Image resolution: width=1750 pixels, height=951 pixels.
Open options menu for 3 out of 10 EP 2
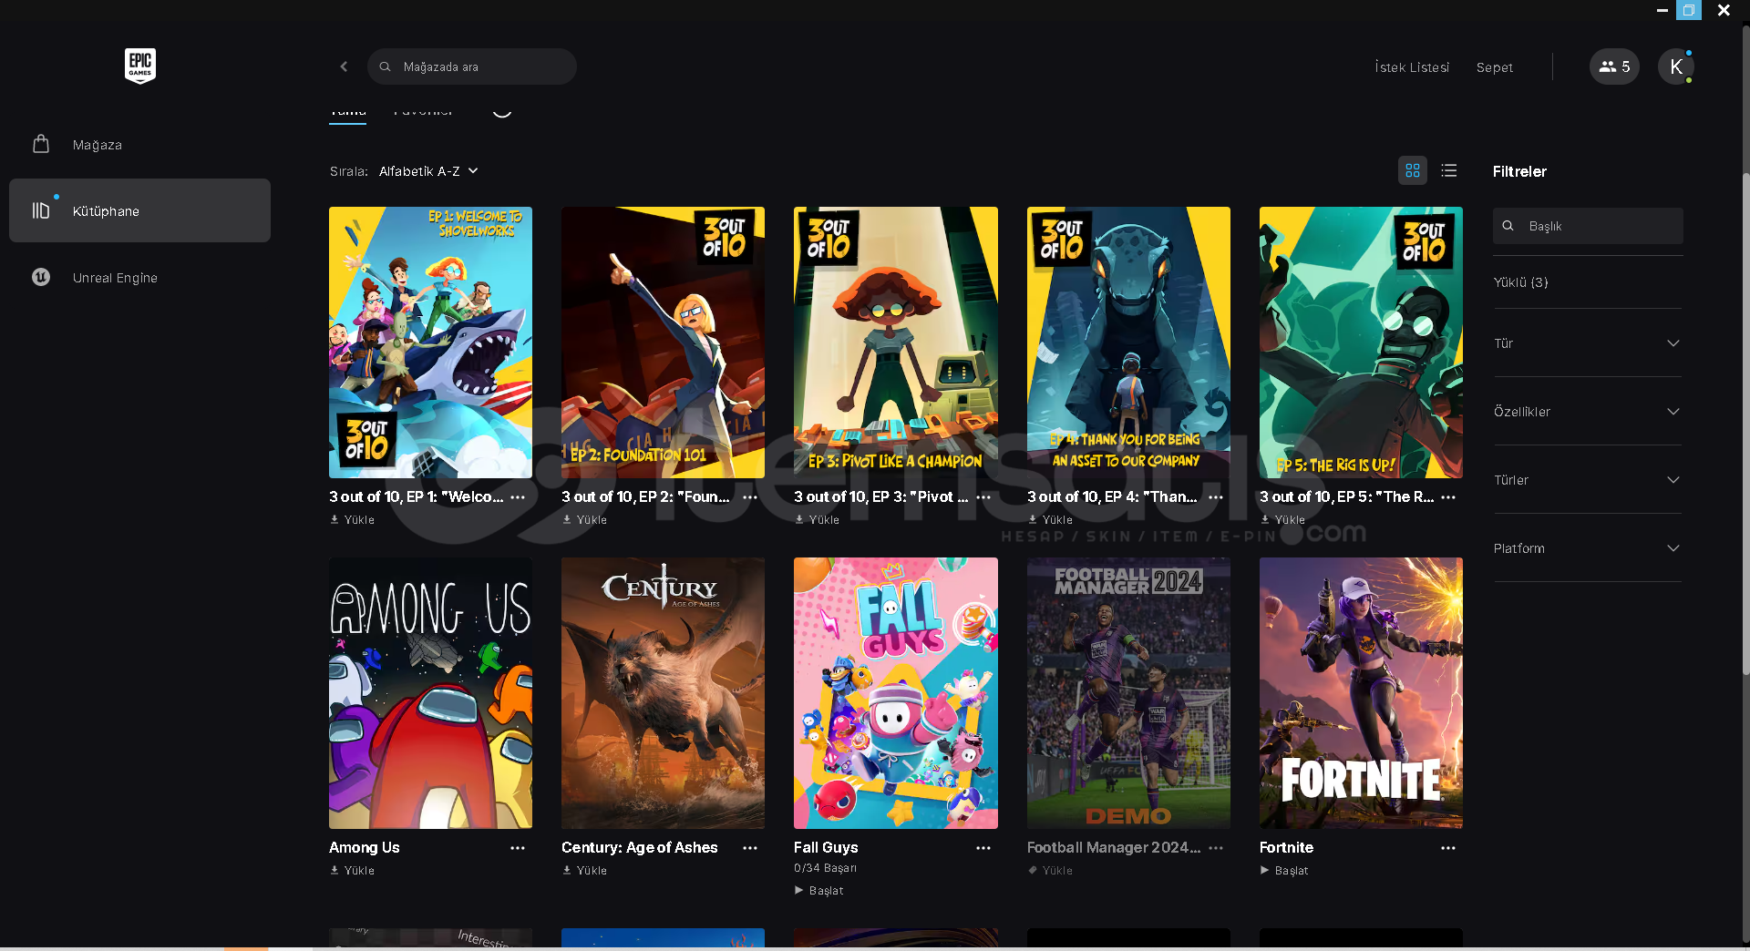click(750, 497)
